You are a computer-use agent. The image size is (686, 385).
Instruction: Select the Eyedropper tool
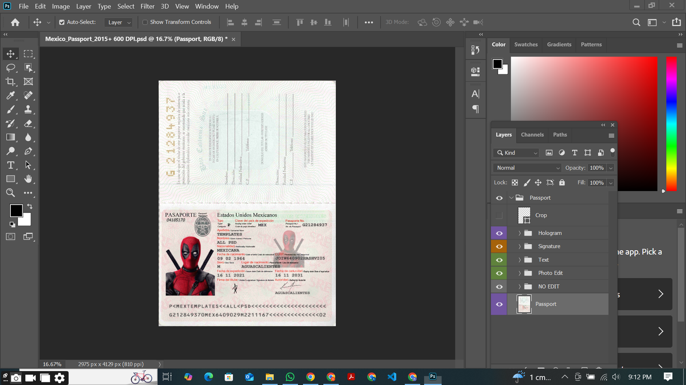point(11,95)
